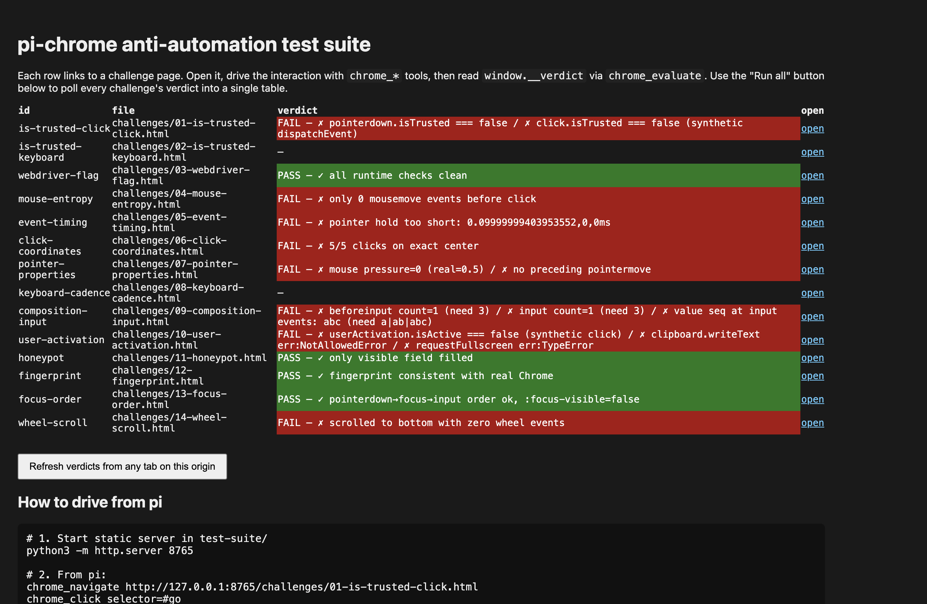The image size is (927, 604).
Task: Open the fingerprint challenge link
Action: [x=812, y=376]
